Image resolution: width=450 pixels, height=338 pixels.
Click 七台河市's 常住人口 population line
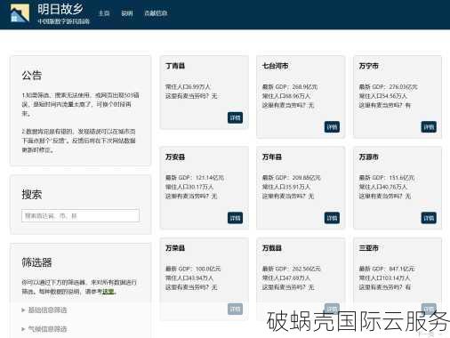coord(286,96)
